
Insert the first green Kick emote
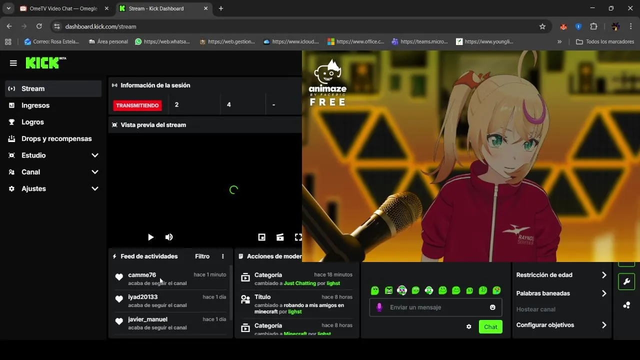(x=375, y=290)
